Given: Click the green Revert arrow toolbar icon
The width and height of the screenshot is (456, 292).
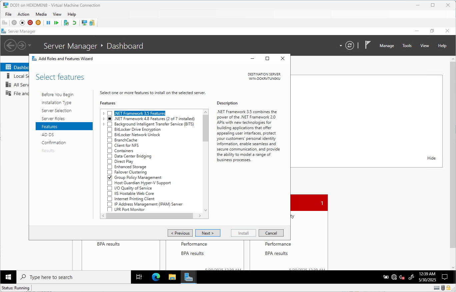Looking at the screenshot, I should (74, 23).
